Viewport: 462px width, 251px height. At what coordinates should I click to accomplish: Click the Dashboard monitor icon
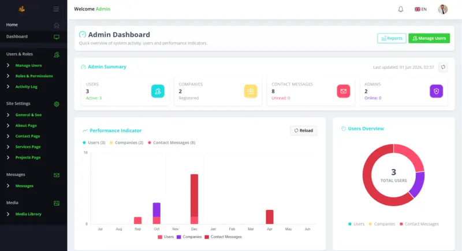pyautogui.click(x=57, y=37)
